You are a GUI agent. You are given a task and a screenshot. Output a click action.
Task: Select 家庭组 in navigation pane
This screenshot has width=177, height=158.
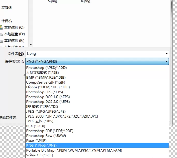[x=6, y=8]
